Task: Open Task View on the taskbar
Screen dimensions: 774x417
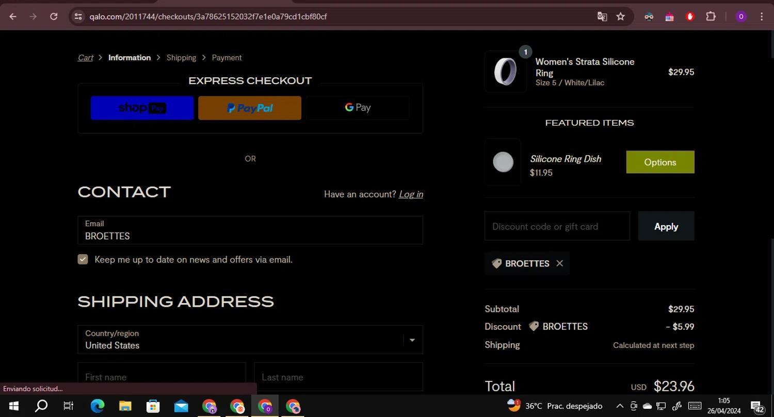Action: pos(69,406)
